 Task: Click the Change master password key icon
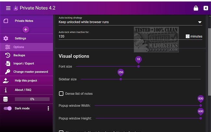pyautogui.click(x=7, y=72)
